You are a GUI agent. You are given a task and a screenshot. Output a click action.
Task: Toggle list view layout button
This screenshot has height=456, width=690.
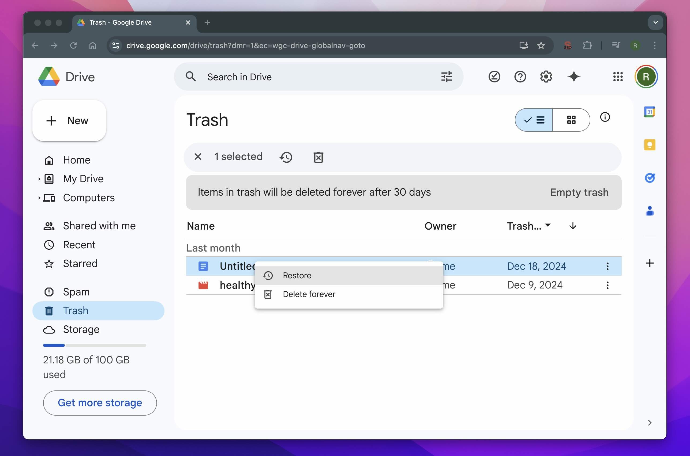click(x=534, y=119)
